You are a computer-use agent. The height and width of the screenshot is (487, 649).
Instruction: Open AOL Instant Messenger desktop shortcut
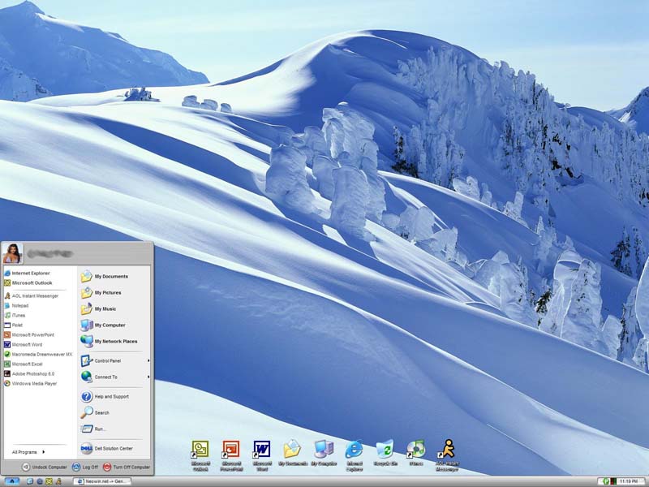click(x=446, y=450)
